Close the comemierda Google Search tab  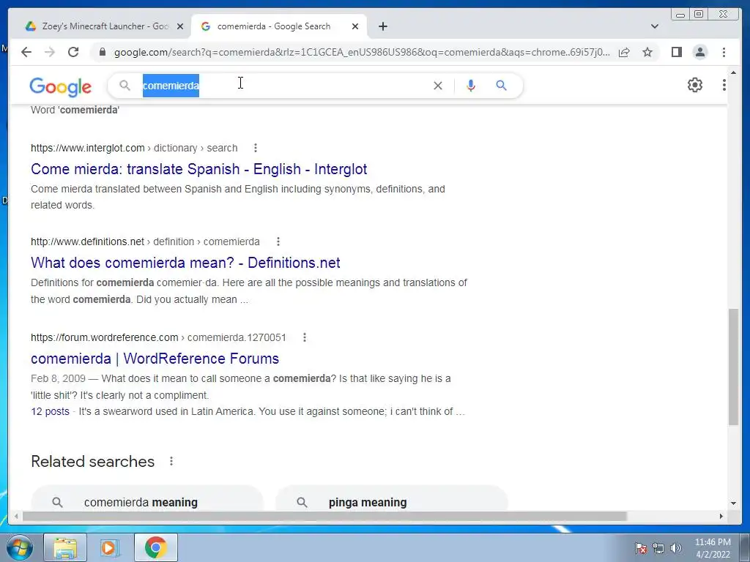click(x=355, y=26)
